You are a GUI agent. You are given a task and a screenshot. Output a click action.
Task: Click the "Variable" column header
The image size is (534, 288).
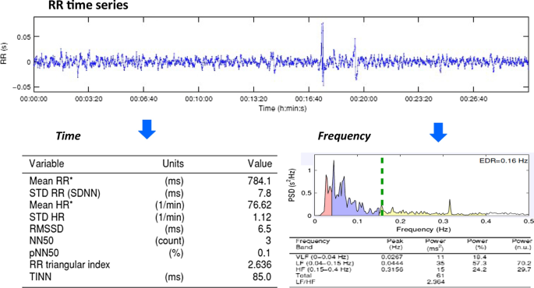coord(46,163)
